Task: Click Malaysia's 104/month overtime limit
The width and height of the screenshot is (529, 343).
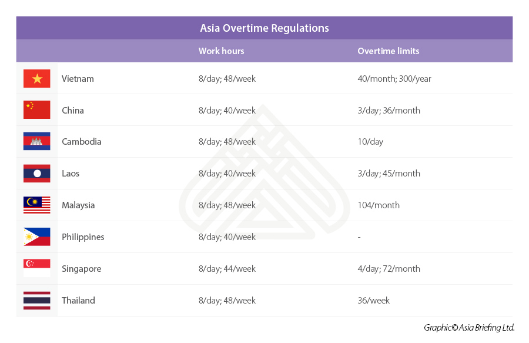Action: coord(378,205)
